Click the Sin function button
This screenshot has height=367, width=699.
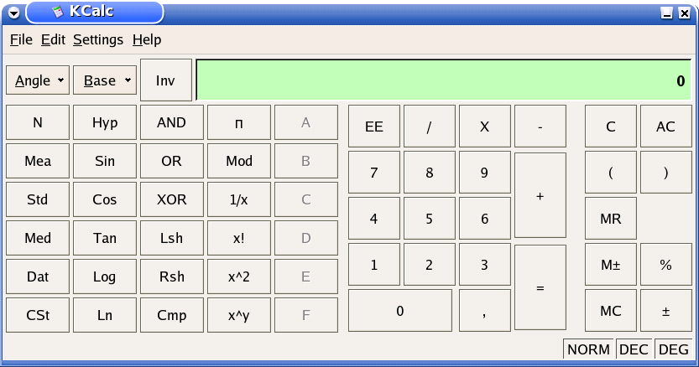coord(105,161)
